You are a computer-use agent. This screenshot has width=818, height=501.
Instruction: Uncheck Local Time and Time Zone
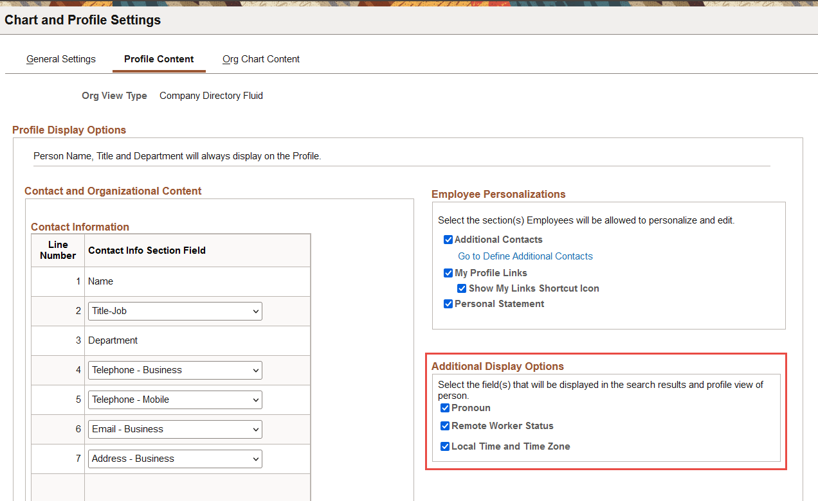click(x=445, y=446)
